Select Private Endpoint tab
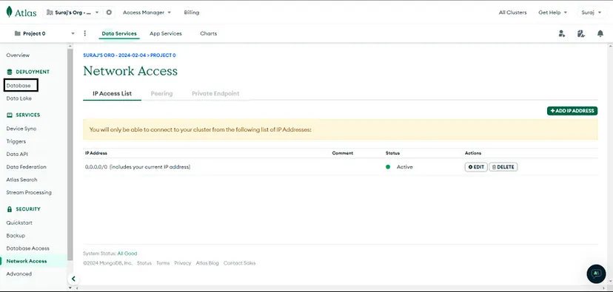613x292 pixels. tap(215, 94)
